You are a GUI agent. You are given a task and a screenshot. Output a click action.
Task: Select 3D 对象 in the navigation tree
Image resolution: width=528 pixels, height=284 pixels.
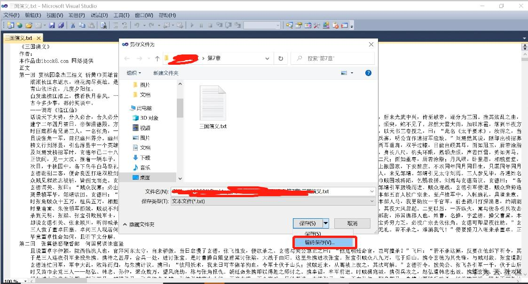(x=145, y=118)
